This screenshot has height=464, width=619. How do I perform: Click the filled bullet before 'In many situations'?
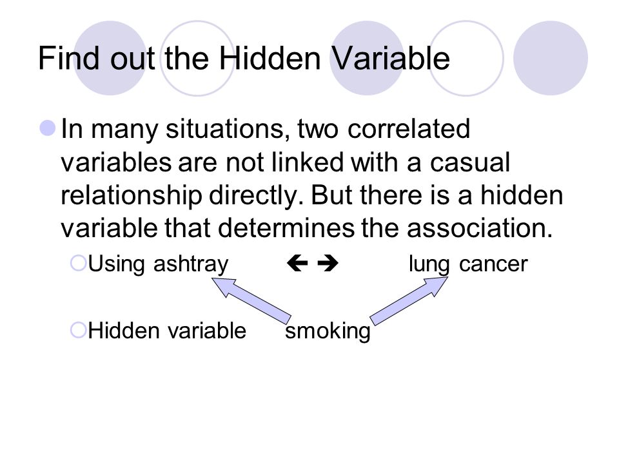48,128
